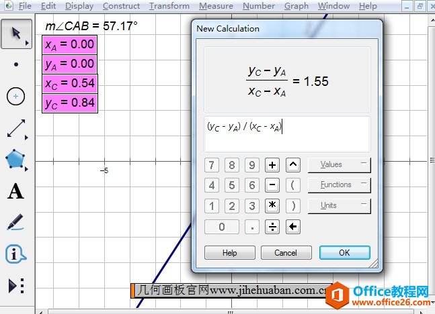Select the Point tool
This screenshot has width=435, height=314.
16,65
